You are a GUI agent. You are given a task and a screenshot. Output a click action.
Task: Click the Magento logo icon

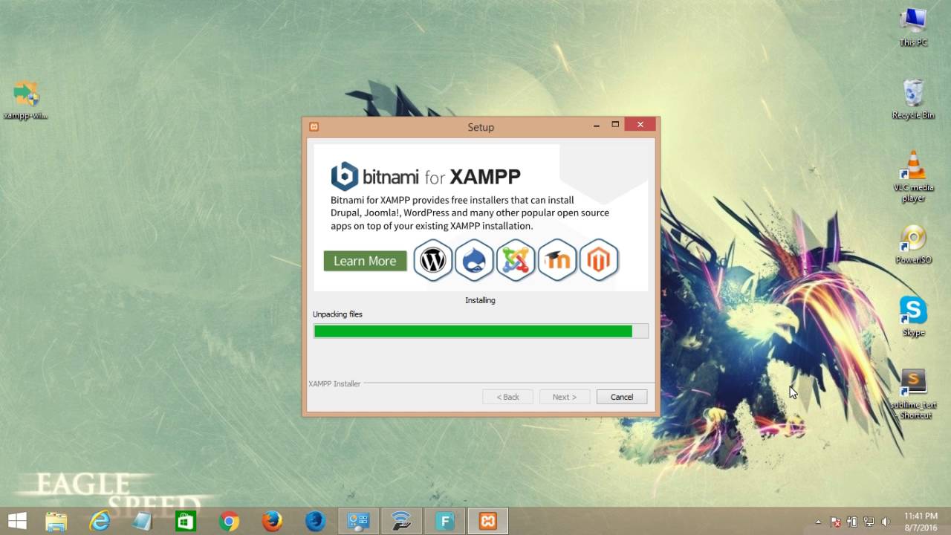599,260
